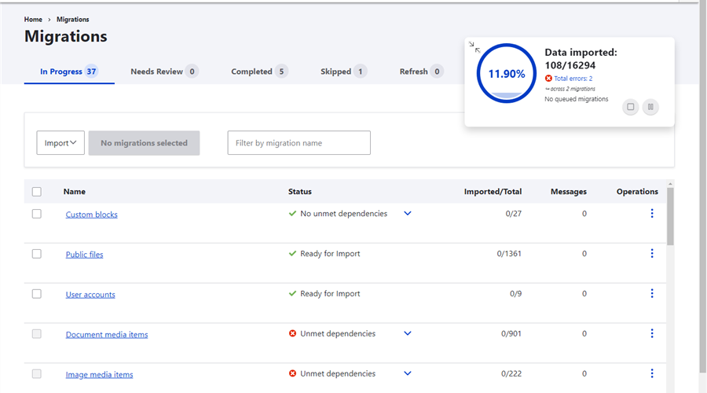Open operations menu for Public files
Screen dimensions: 707x393
point(652,254)
